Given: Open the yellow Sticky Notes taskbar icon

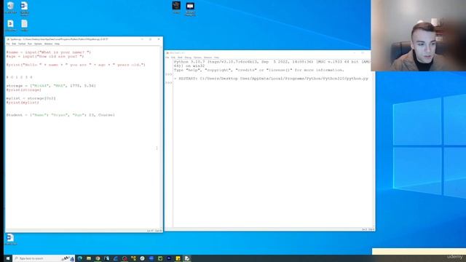Looking at the screenshot, I should point(178,258).
